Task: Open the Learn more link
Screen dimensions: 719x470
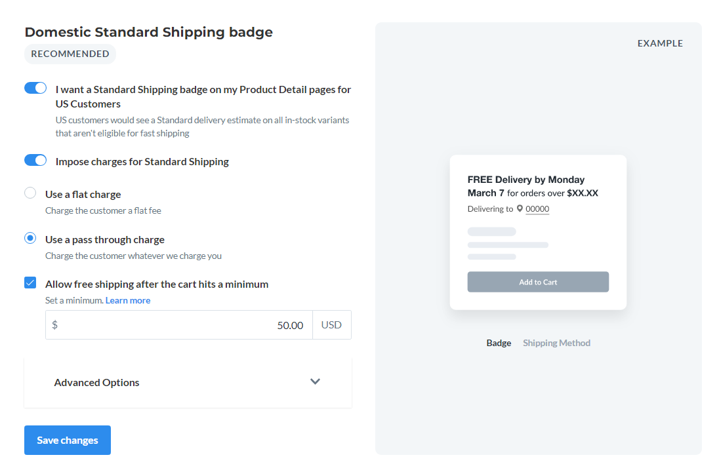Action: point(128,300)
